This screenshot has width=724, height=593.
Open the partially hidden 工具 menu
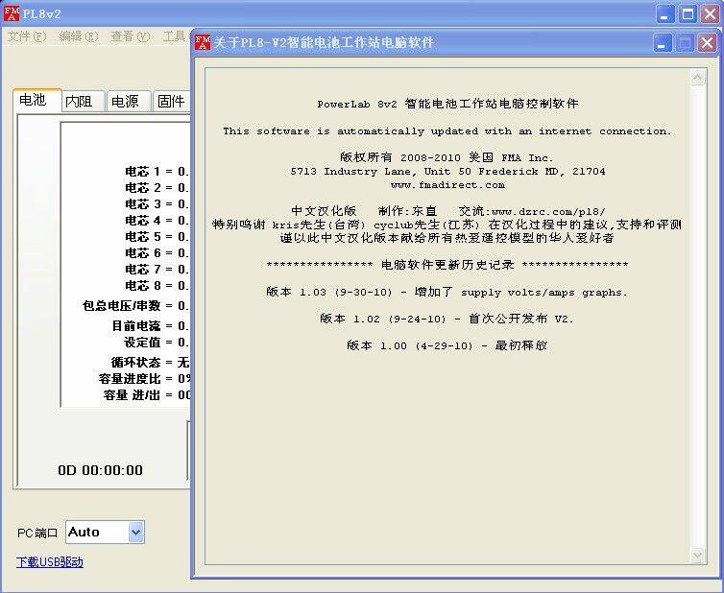click(x=175, y=36)
